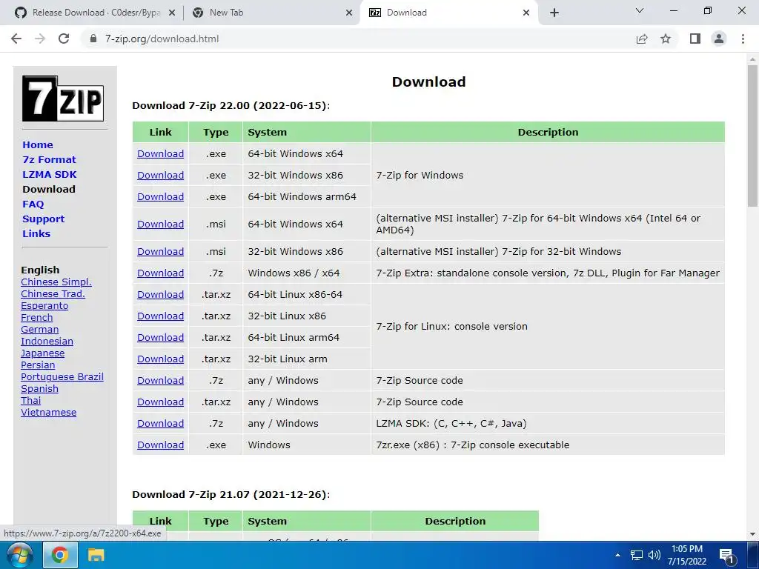This screenshot has height=569, width=759.
Task: Close the GitHub Release Download tab
Action: [x=171, y=13]
